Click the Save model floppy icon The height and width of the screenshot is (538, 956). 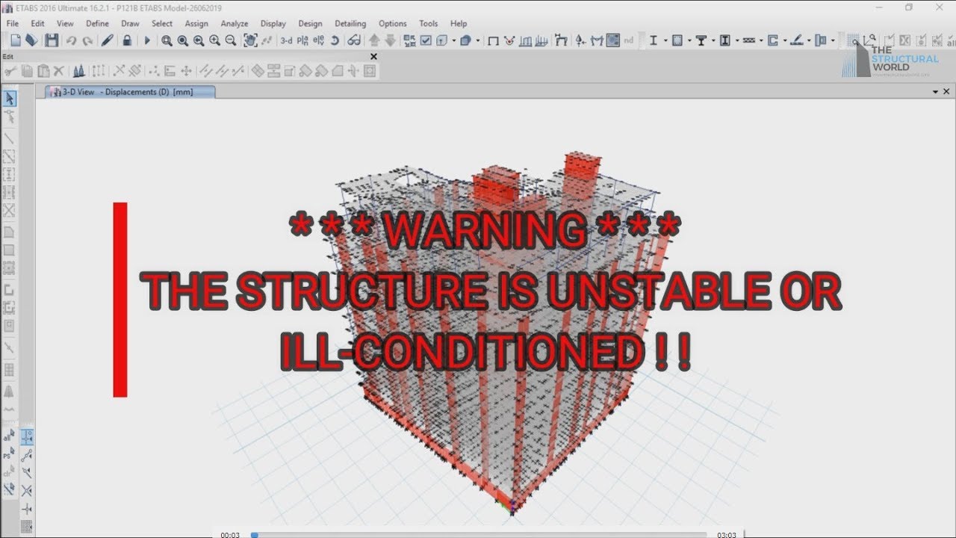(52, 40)
